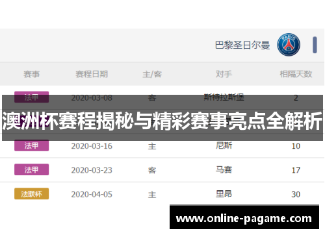Click the article title 澳洲杯赛程揭秘与精彩赛事亮点全解析
Viewport: 325px width, 235px height.
(x=162, y=121)
